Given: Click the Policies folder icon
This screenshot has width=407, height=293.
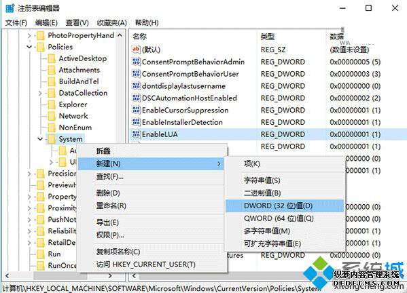Looking at the screenshot, I should click(41, 47).
